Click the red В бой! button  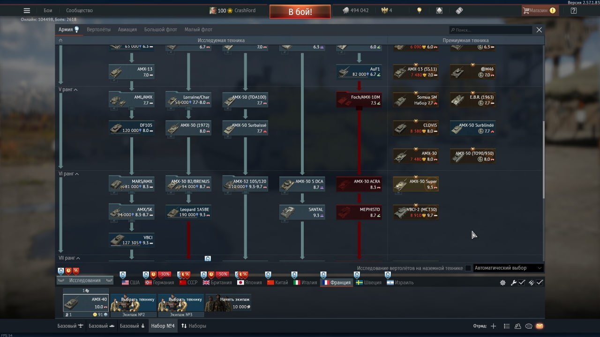pos(300,12)
